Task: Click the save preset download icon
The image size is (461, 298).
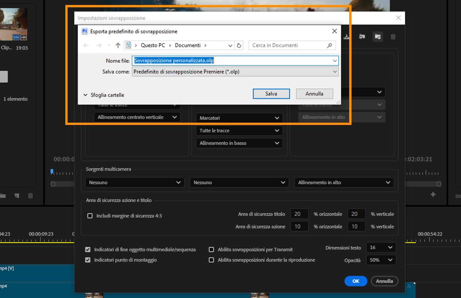Action: pyautogui.click(x=347, y=37)
